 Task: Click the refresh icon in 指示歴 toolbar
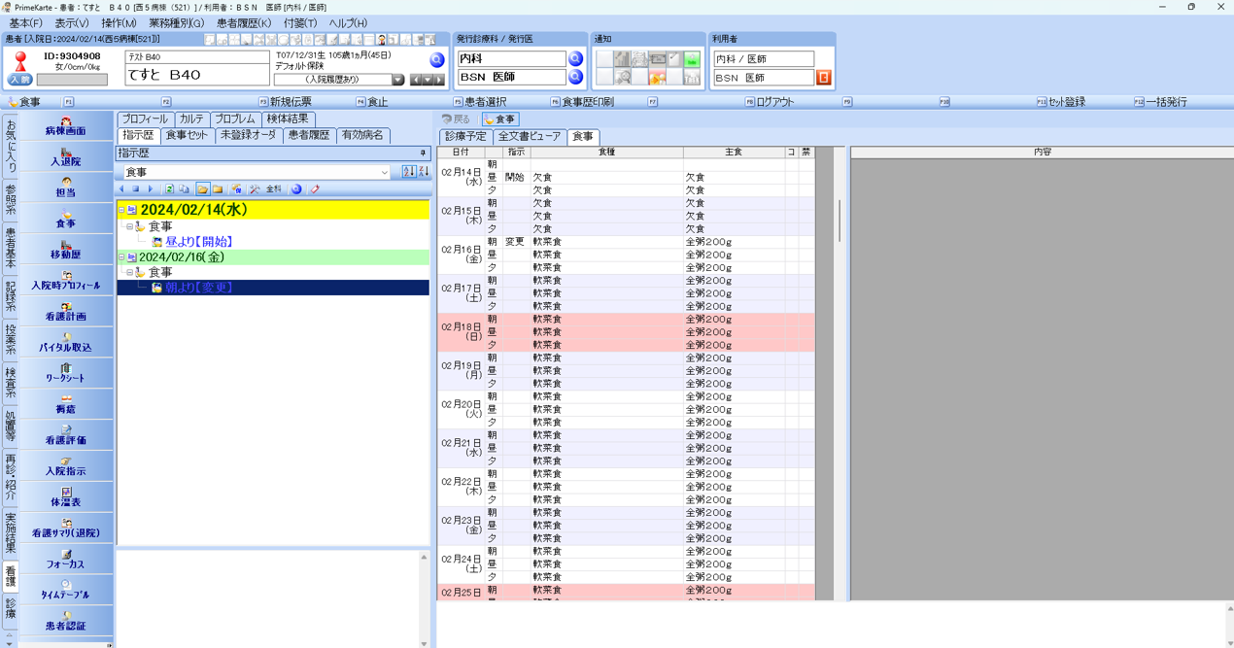pos(169,189)
